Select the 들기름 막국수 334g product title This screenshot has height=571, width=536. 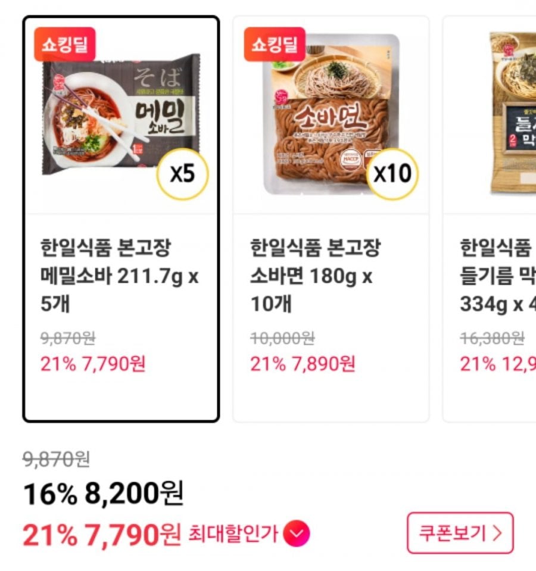pyautogui.click(x=497, y=276)
